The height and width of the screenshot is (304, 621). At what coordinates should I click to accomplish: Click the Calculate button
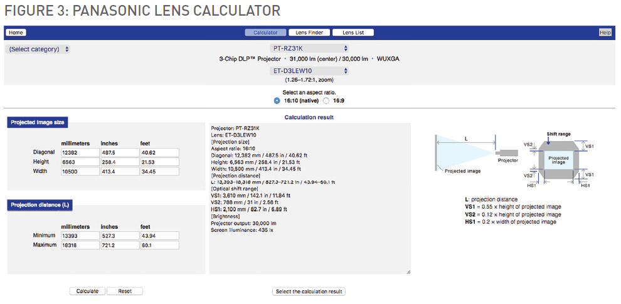(88, 291)
